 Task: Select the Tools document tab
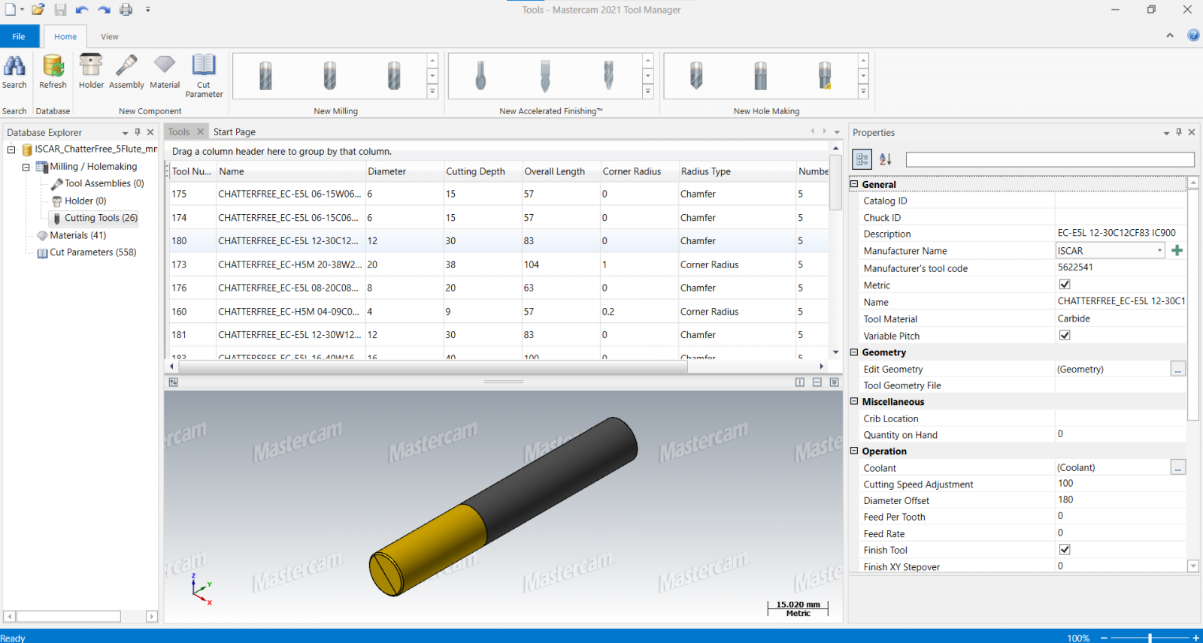[x=179, y=131]
